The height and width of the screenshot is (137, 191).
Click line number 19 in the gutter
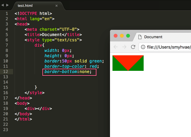pos(7,108)
